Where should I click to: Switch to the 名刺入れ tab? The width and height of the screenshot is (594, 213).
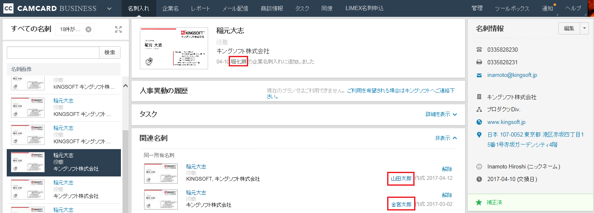point(138,8)
